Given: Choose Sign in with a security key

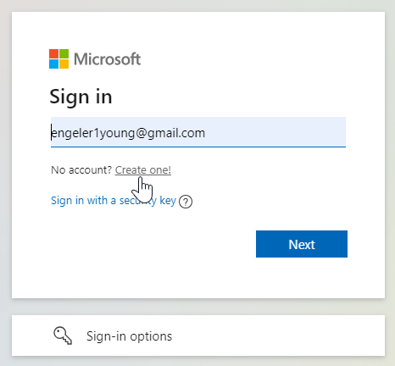Looking at the screenshot, I should click(114, 201).
